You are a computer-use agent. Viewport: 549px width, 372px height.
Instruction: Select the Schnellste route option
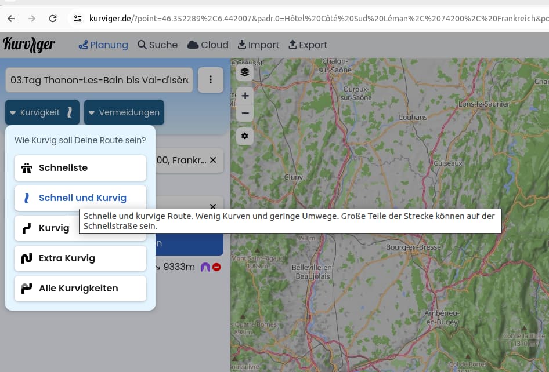tap(80, 168)
